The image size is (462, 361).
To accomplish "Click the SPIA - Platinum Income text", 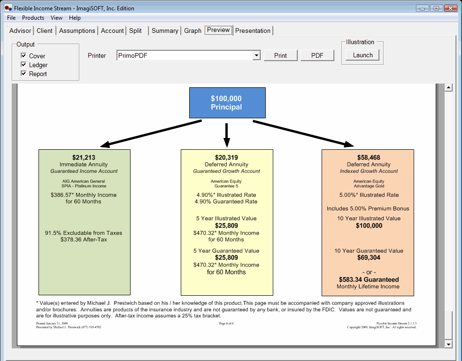I will click(x=84, y=186).
